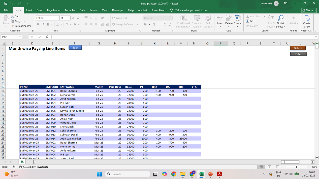Click the insert function fx icon
Image resolution: width=319 pixels, height=179 pixels.
(x=47, y=37)
